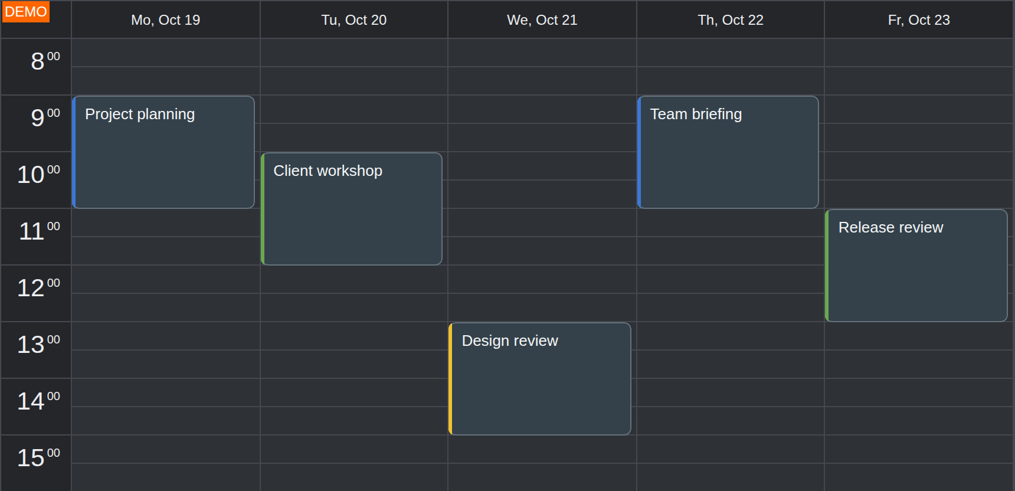1015x491 pixels.
Task: Open the Client workshop event
Action: (x=352, y=209)
